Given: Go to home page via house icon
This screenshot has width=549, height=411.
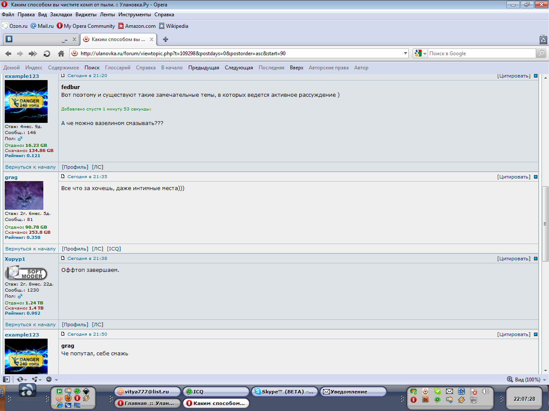Looking at the screenshot, I should click(x=61, y=54).
